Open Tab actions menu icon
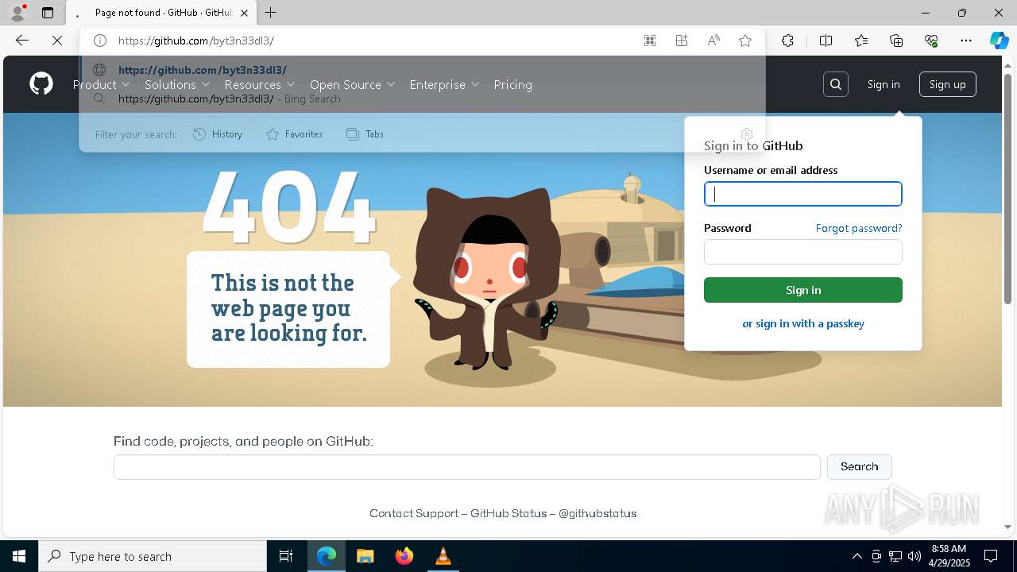The height and width of the screenshot is (572, 1017). [48, 13]
